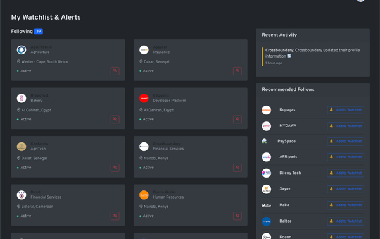
Task: Add Baltoe to Watchlist
Action: 345,221
